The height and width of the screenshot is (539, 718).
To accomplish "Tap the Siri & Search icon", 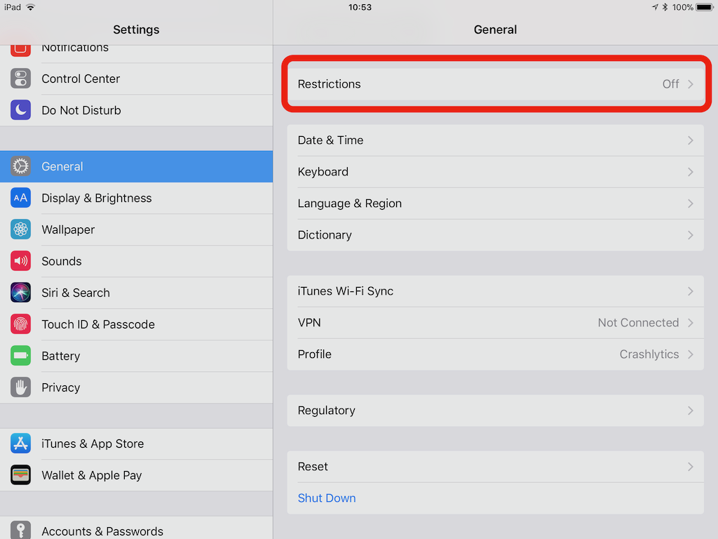I will coord(20,293).
